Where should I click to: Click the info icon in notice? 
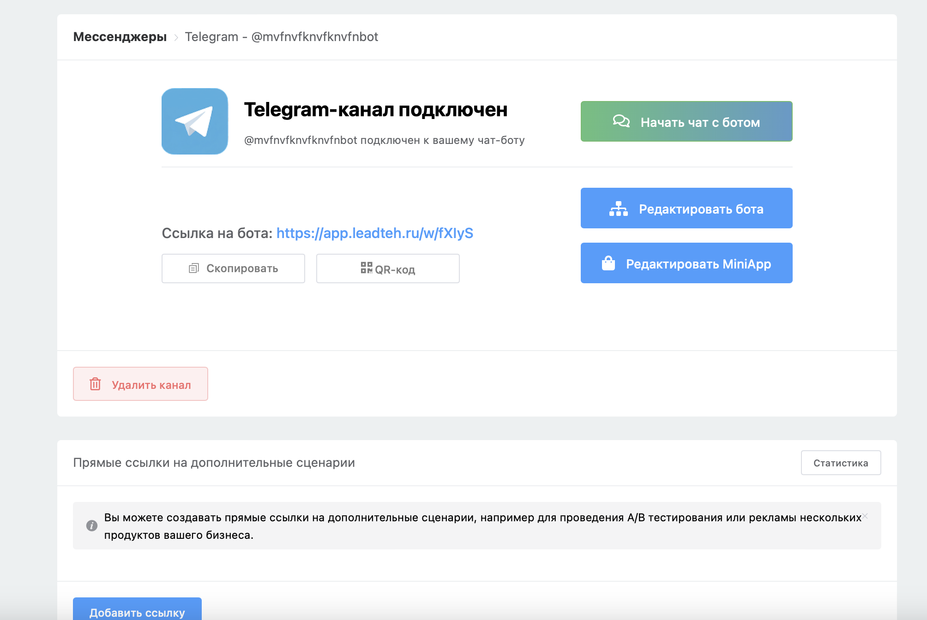click(92, 525)
